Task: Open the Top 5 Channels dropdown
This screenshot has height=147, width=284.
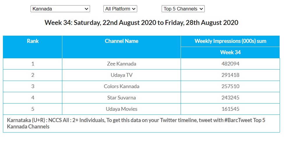Action: point(183,9)
